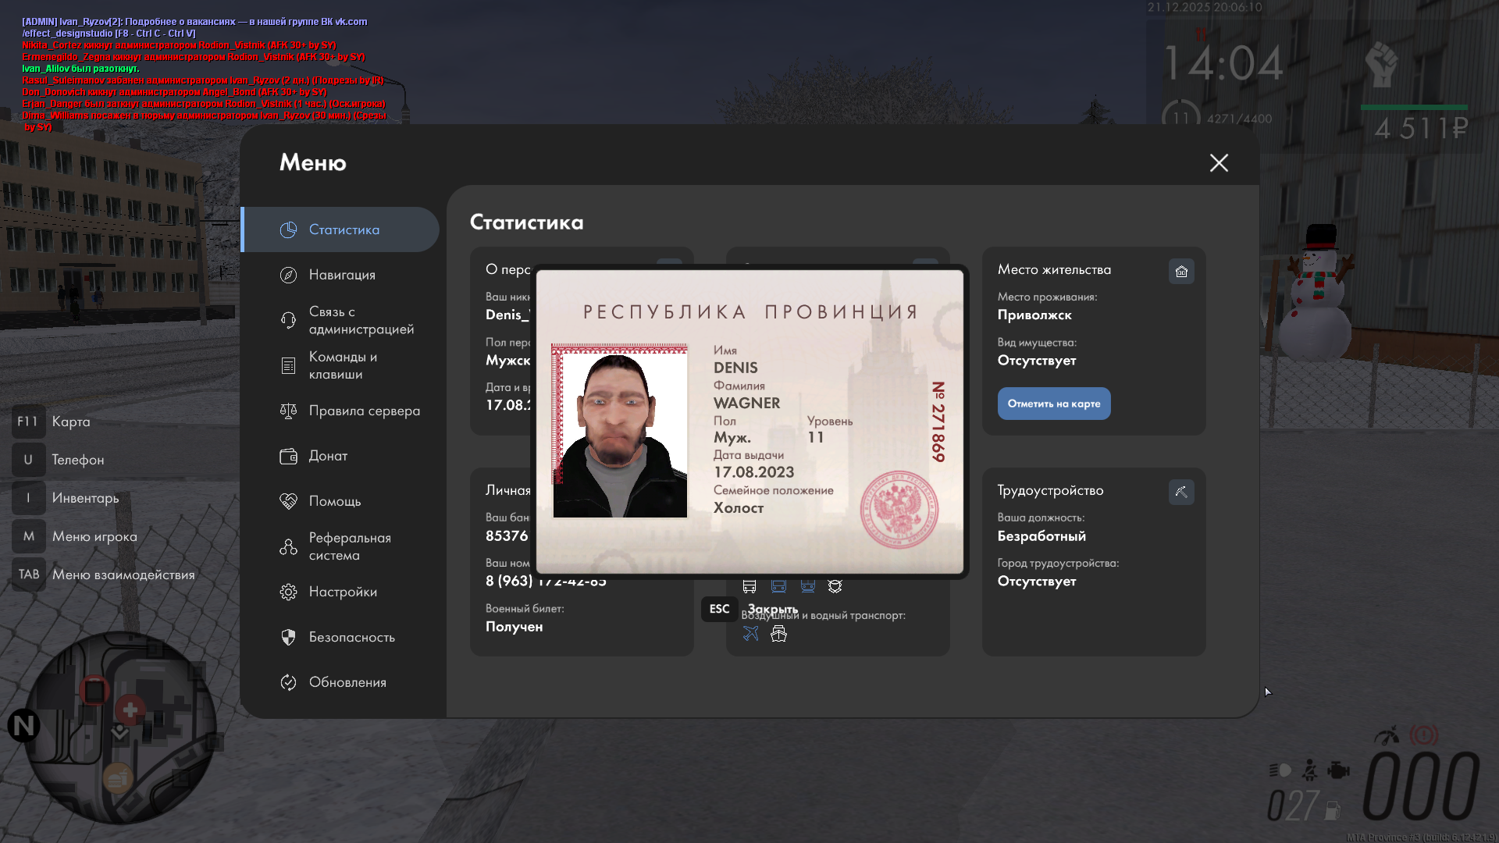Screen dimensions: 1499x843
Task: Click the character portrait on the passport
Action: pyautogui.click(x=620, y=431)
